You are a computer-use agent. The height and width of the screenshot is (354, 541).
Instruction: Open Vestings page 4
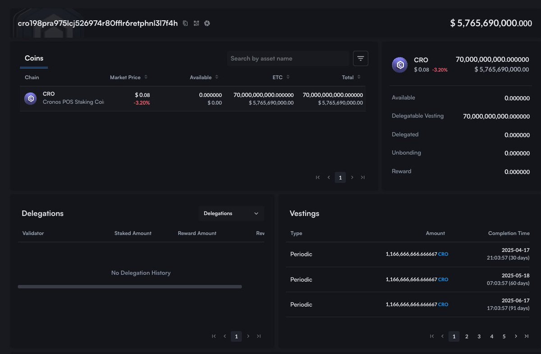coord(492,336)
